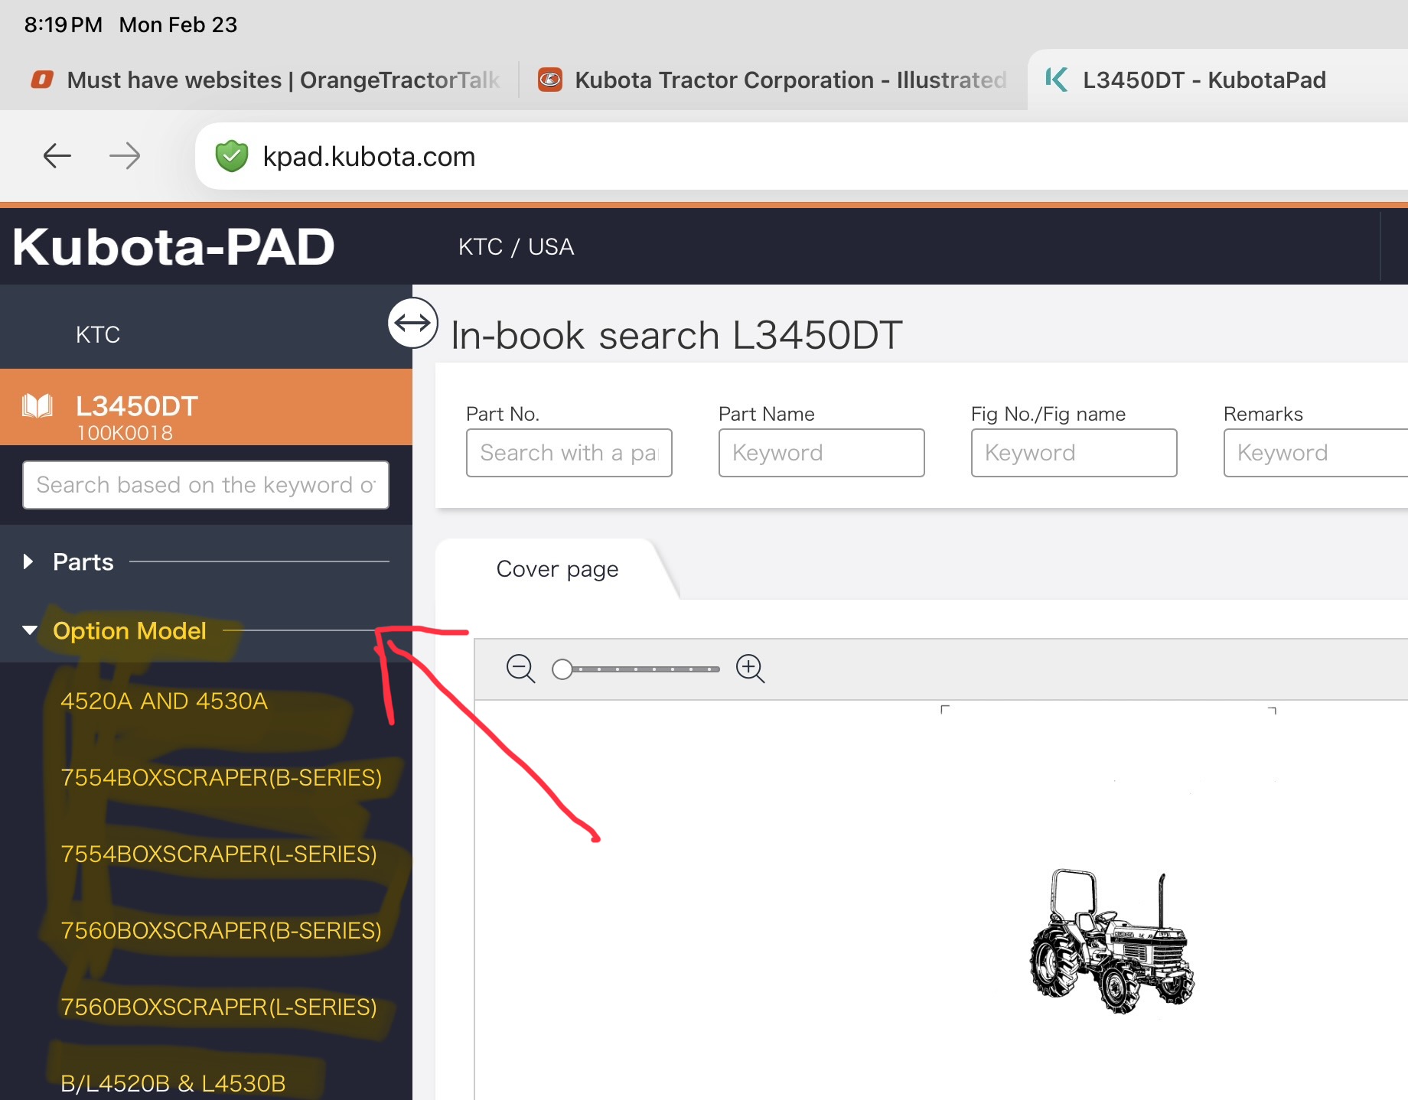Click the sidebar resize double-arrow button
The width and height of the screenshot is (1408, 1100).
point(412,324)
